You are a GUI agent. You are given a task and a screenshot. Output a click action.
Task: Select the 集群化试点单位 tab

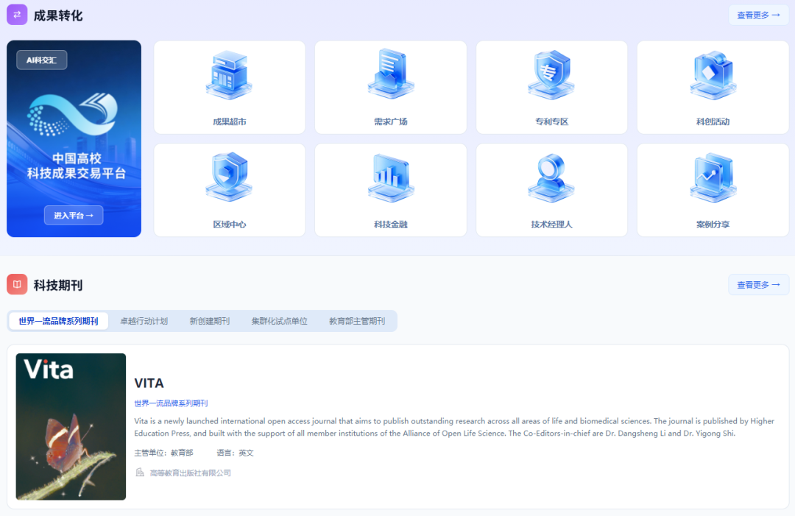pos(279,320)
